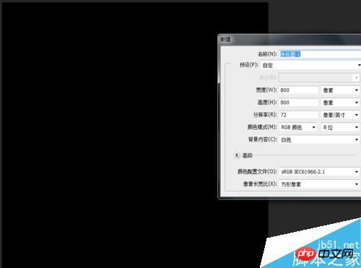Collapse the 高级 advanced section chevron icon
The image size is (361, 268).
pyautogui.click(x=237, y=155)
